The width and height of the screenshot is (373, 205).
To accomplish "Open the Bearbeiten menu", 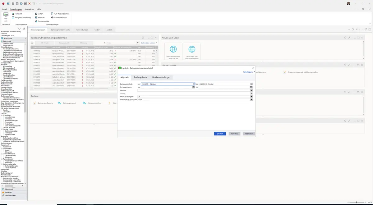I will pos(29,10).
